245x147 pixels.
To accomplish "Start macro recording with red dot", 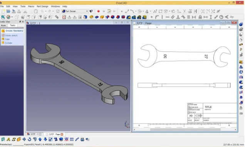I will [99, 11].
